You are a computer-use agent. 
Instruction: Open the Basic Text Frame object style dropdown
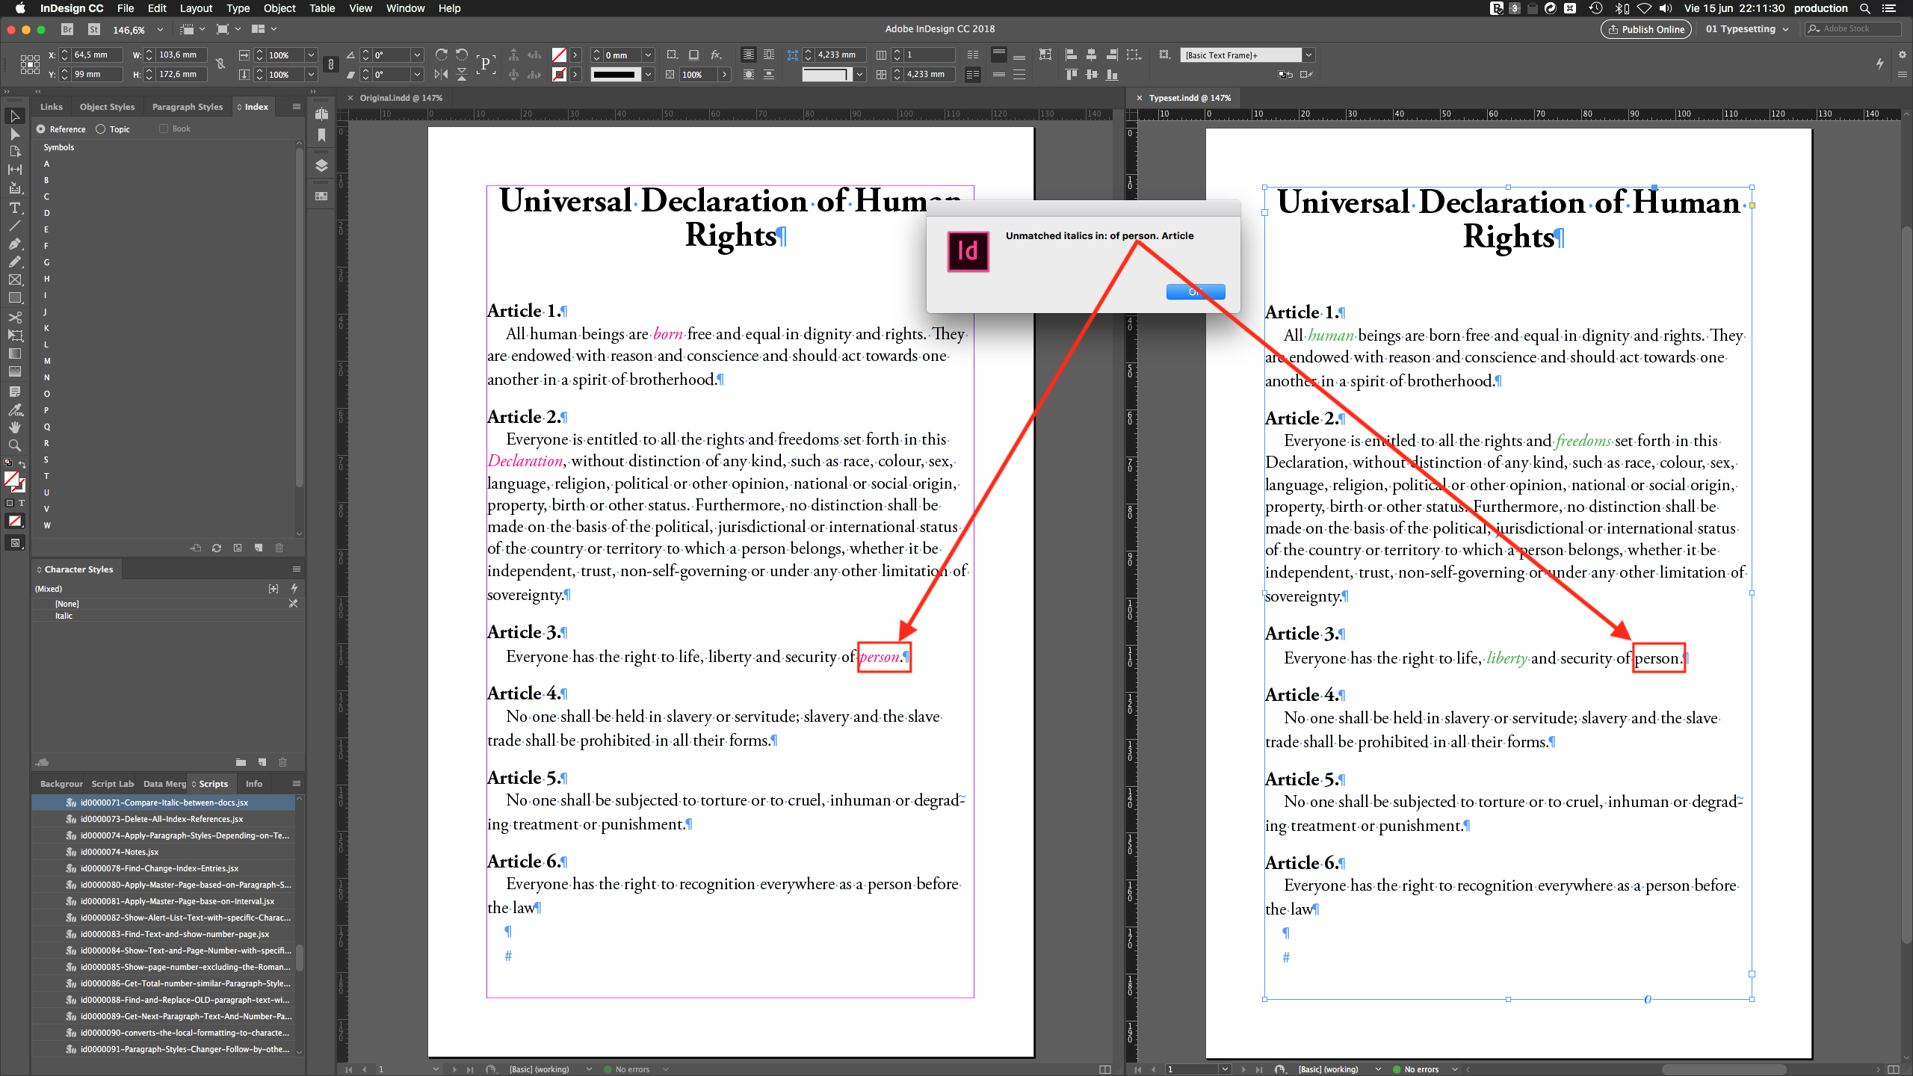pos(1308,55)
